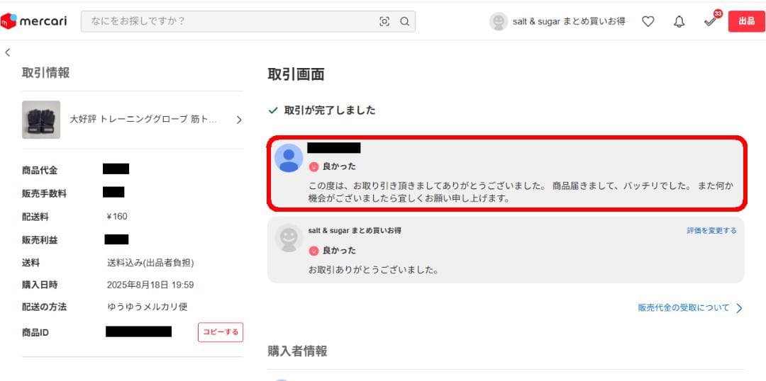Click the 取引情報 heading
Viewport: 766px width, 381px height.
(x=45, y=73)
